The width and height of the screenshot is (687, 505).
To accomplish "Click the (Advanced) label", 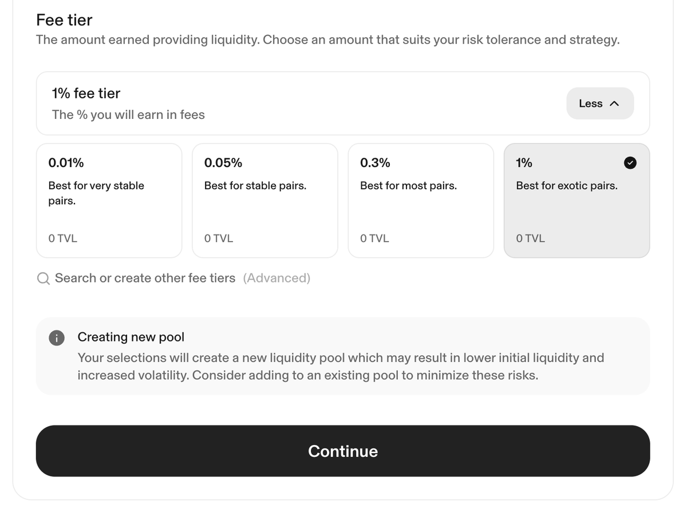I will point(277,278).
